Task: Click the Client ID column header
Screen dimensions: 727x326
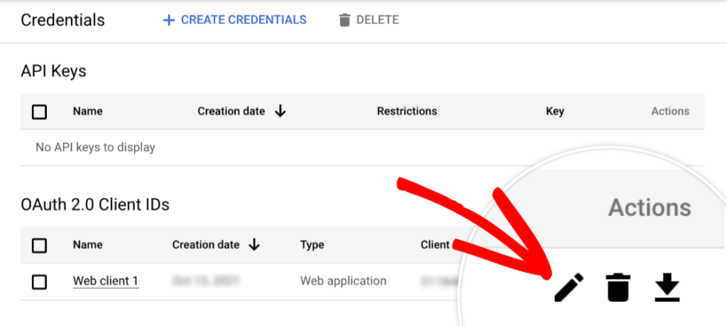Action: (x=434, y=245)
